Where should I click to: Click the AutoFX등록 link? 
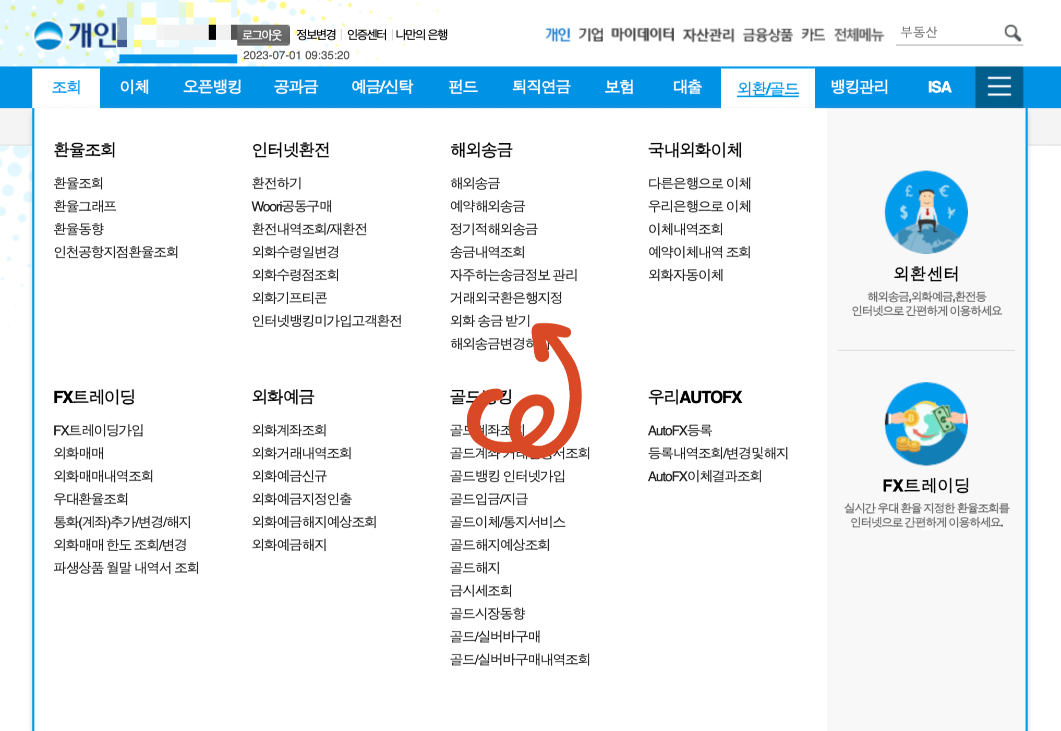(x=680, y=430)
